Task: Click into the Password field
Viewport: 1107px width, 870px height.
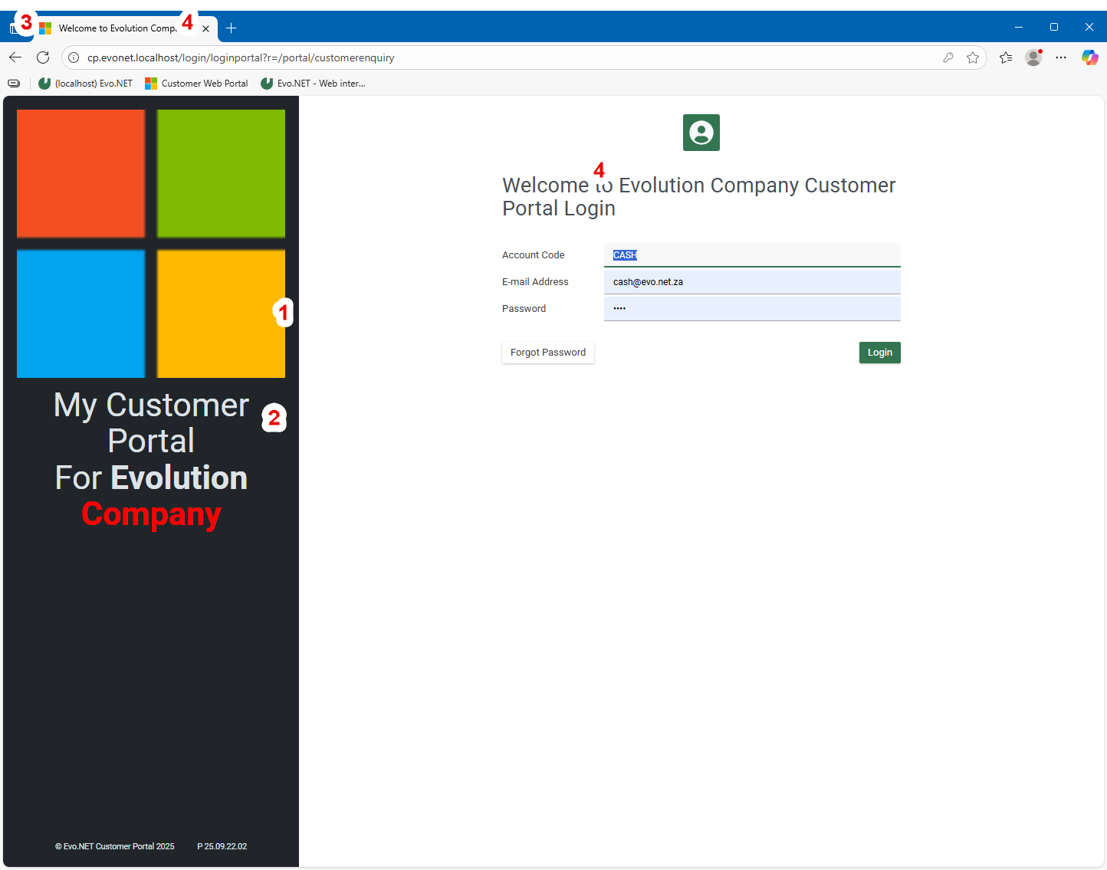Action: (x=751, y=309)
